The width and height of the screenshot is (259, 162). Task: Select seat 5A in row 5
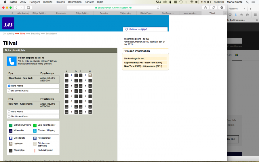[66, 96]
